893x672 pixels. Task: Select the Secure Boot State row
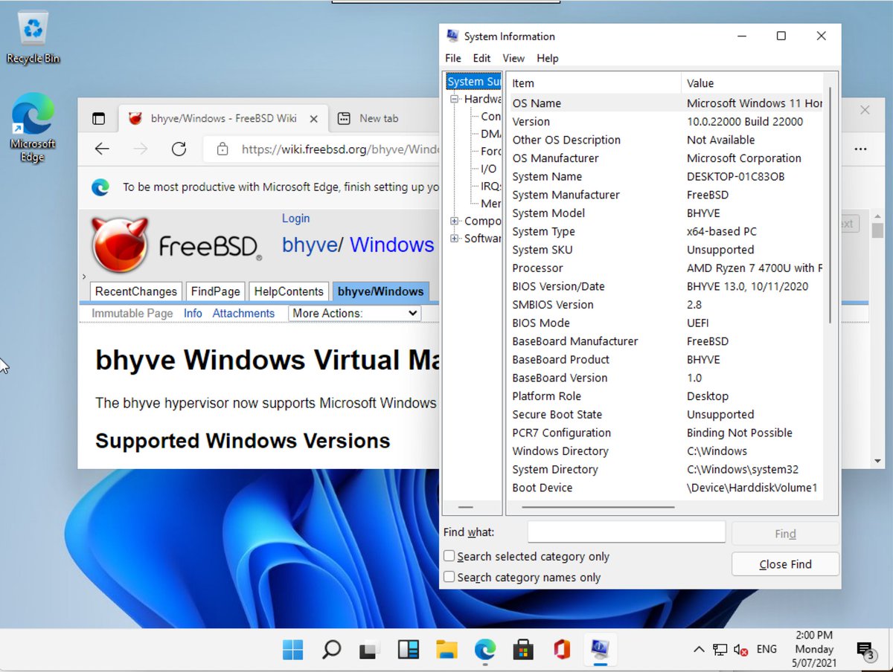pyautogui.click(x=665, y=414)
